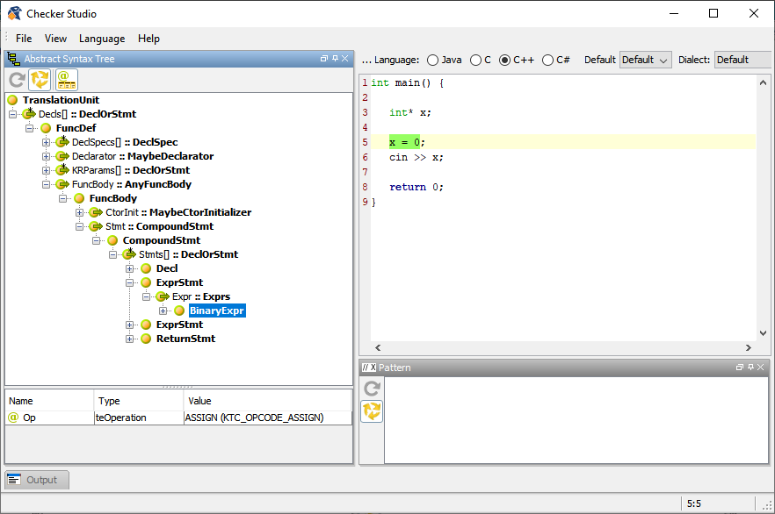Screen dimensions: 775x514
Task: Click the attributes view icon in AST toolbar
Action: (66, 80)
